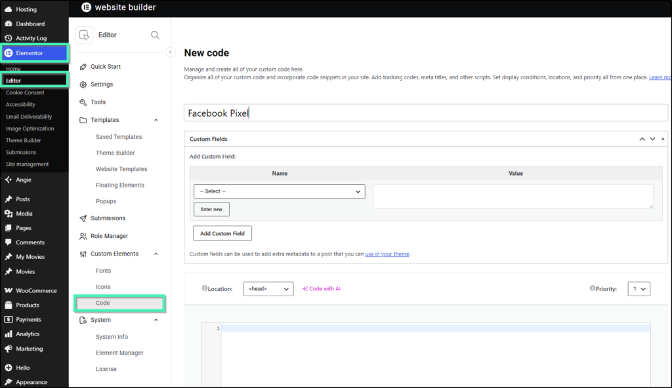This screenshot has width=672, height=388.
Task: Click line 1 of the code editor
Action: (436, 328)
